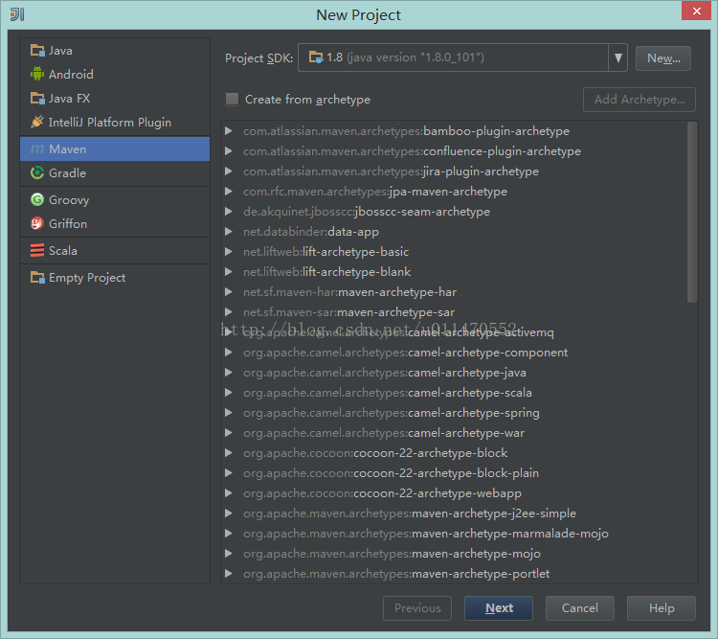Select Maven project type label
The width and height of the screenshot is (718, 639).
67,149
